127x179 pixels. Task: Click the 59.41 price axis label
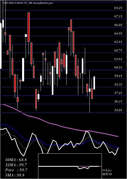(x=118, y=76)
